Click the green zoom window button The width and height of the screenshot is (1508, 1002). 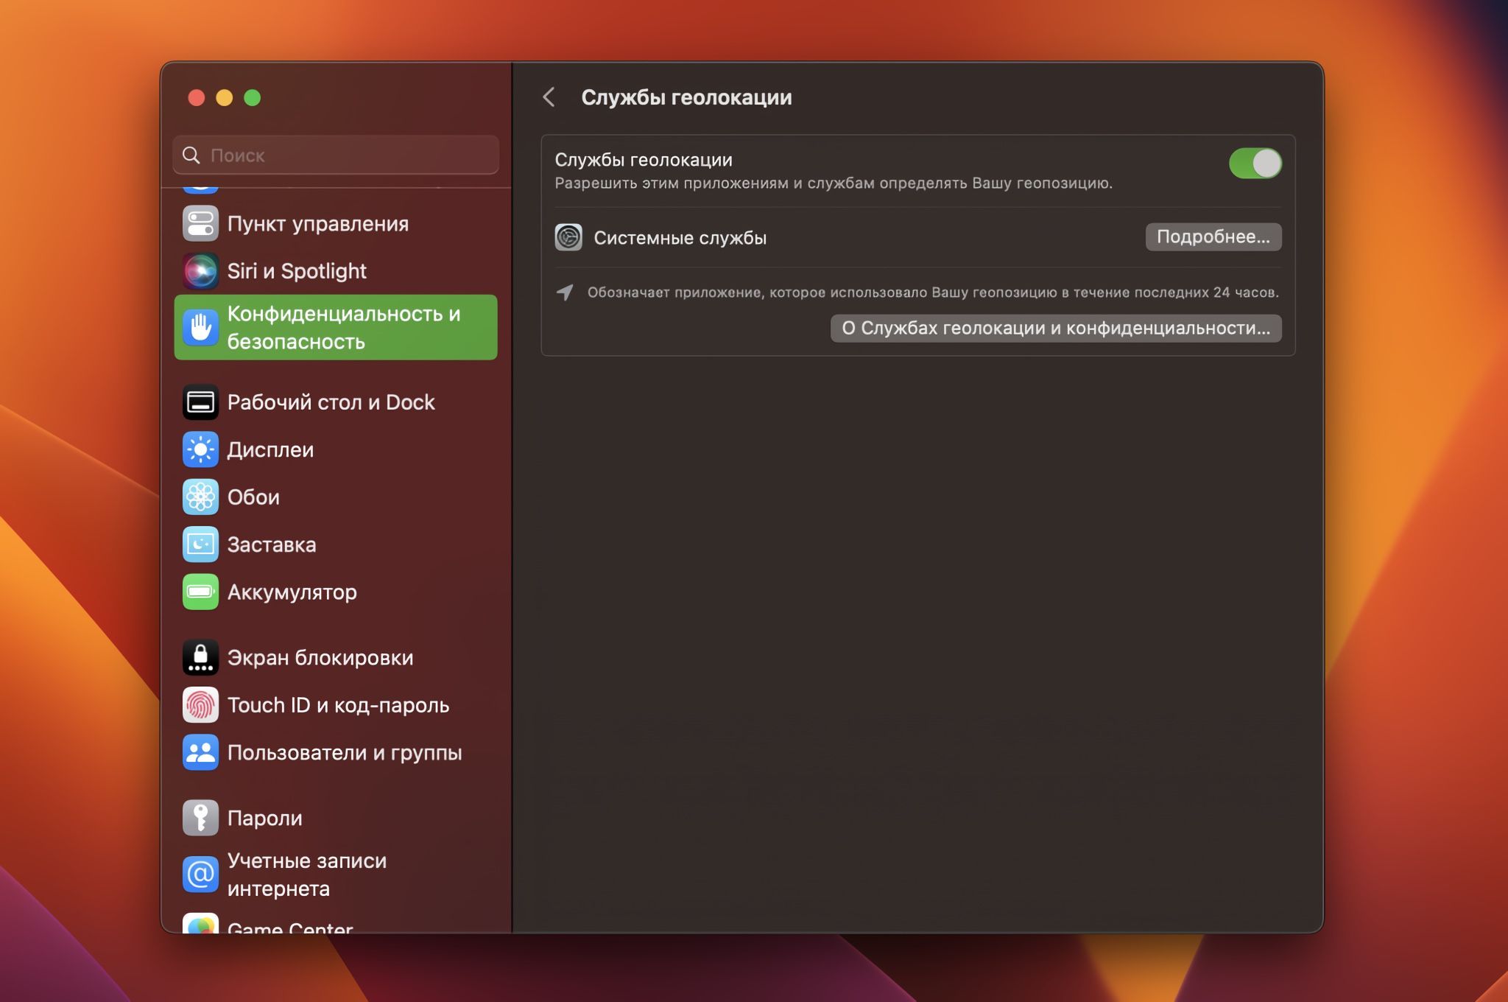click(253, 98)
